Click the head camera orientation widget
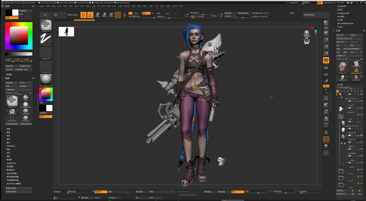 coord(307,37)
